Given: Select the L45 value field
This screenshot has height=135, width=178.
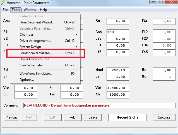Looking at the screenshot, I should 118,53.
